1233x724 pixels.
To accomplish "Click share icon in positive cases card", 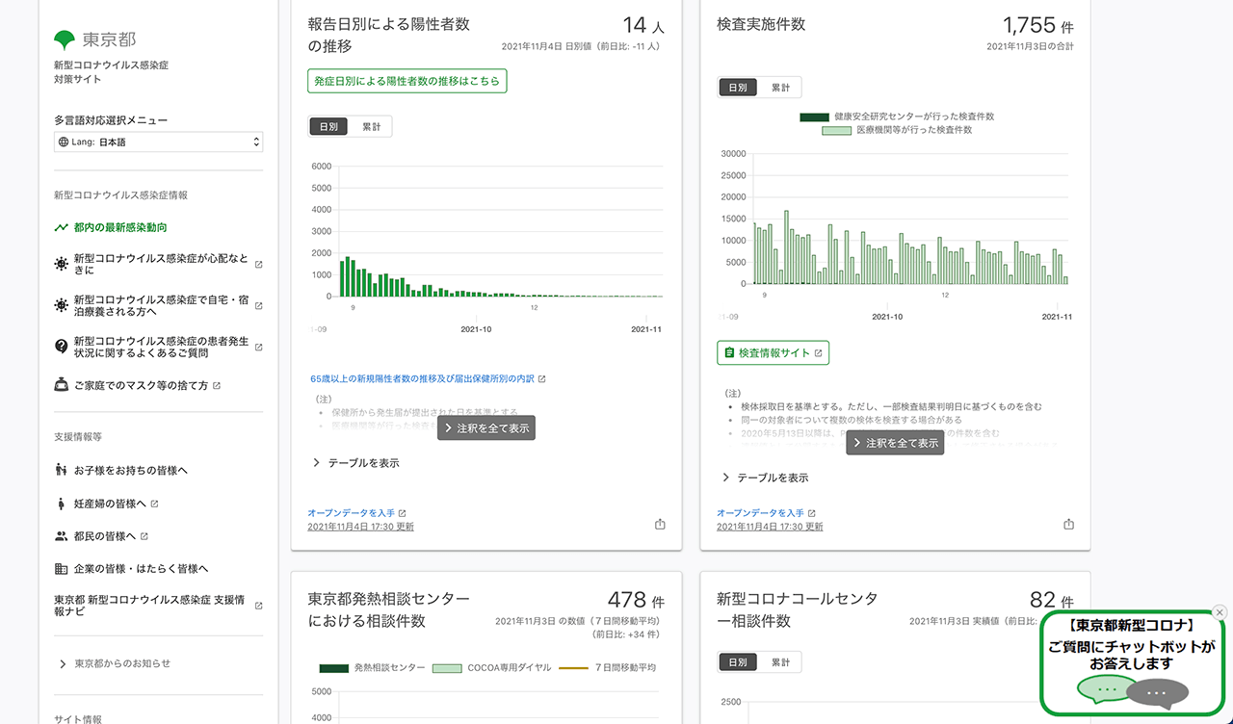I will 660,525.
